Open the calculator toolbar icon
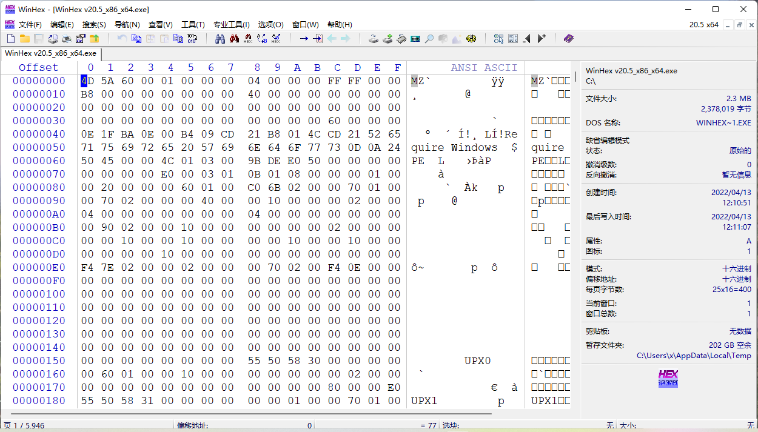Screen dimensions: 758x432 [415, 39]
